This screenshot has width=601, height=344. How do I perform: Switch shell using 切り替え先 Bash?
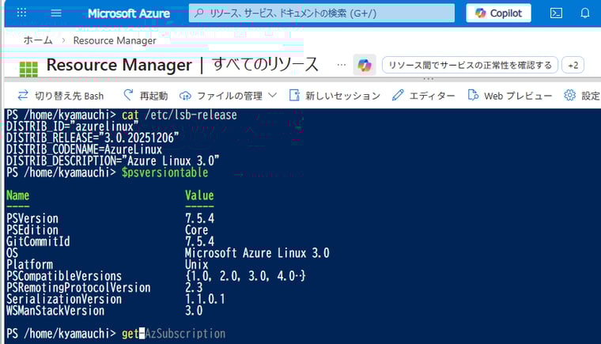pyautogui.click(x=61, y=96)
